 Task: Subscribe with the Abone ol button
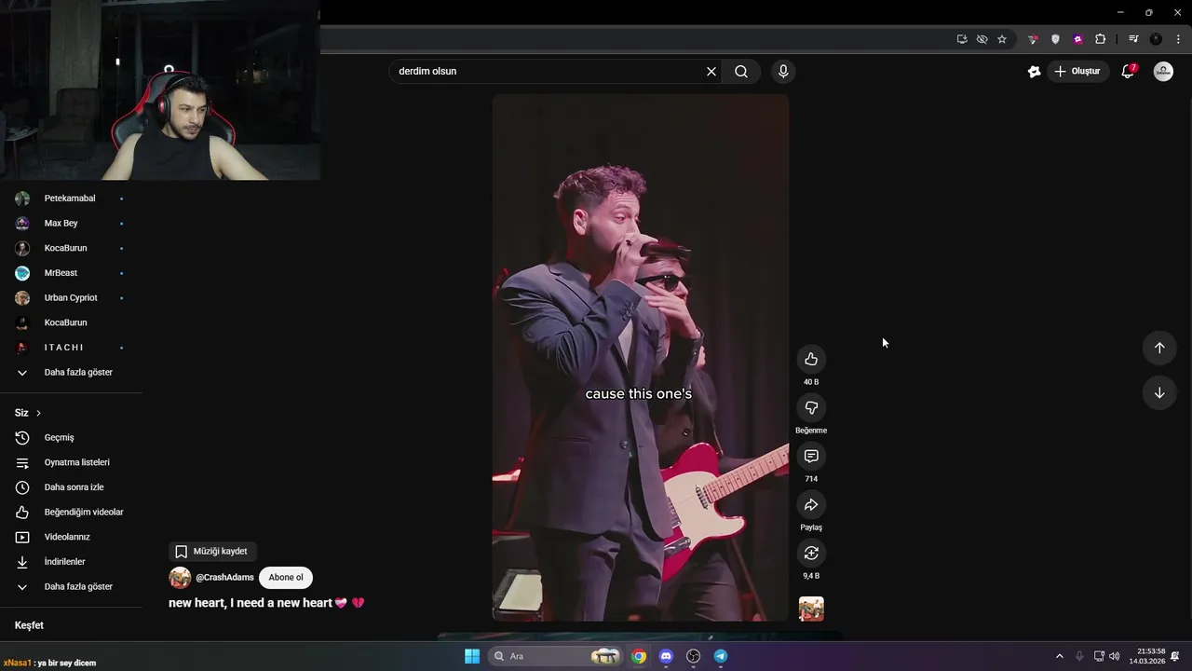286,578
